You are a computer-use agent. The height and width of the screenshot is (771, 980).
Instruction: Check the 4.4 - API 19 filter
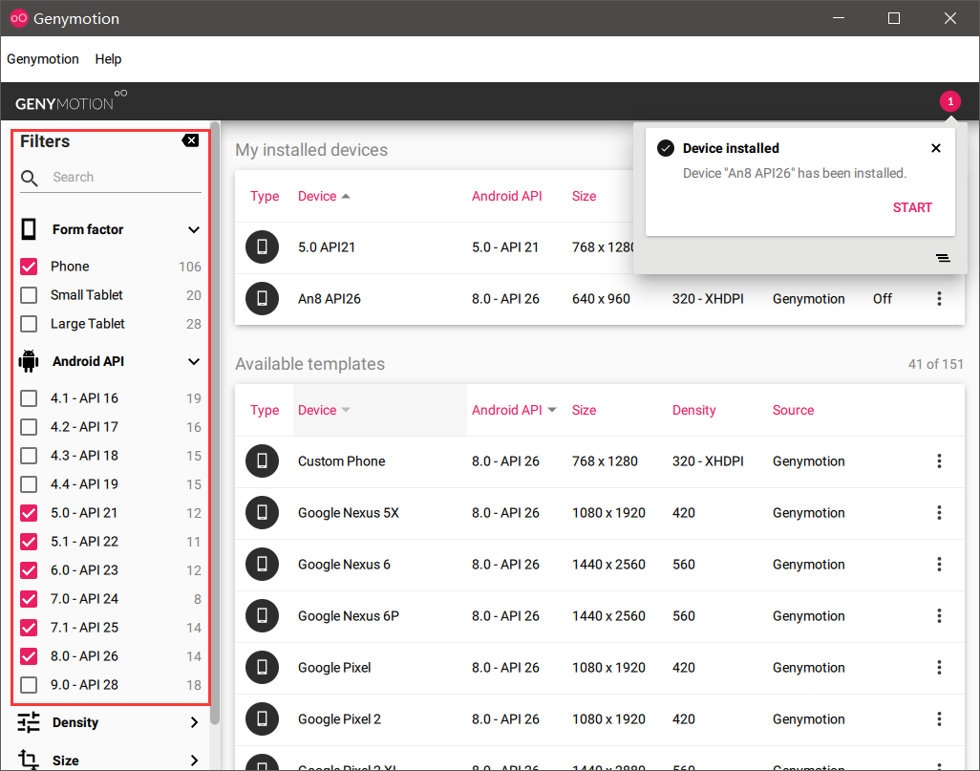tap(29, 484)
